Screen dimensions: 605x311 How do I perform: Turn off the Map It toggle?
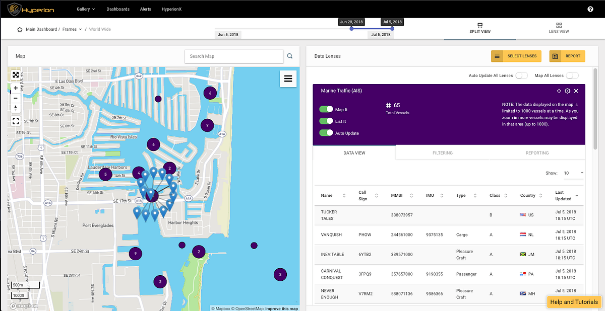pyautogui.click(x=327, y=109)
